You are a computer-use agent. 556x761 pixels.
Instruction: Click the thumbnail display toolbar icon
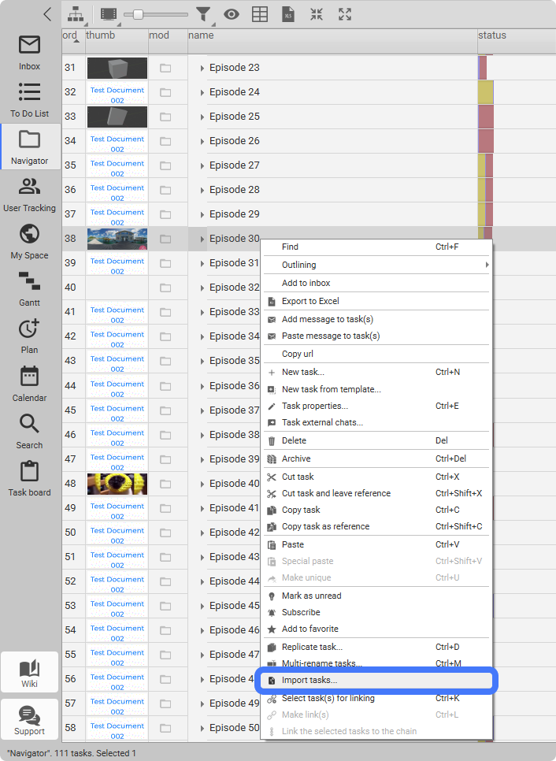point(109,14)
